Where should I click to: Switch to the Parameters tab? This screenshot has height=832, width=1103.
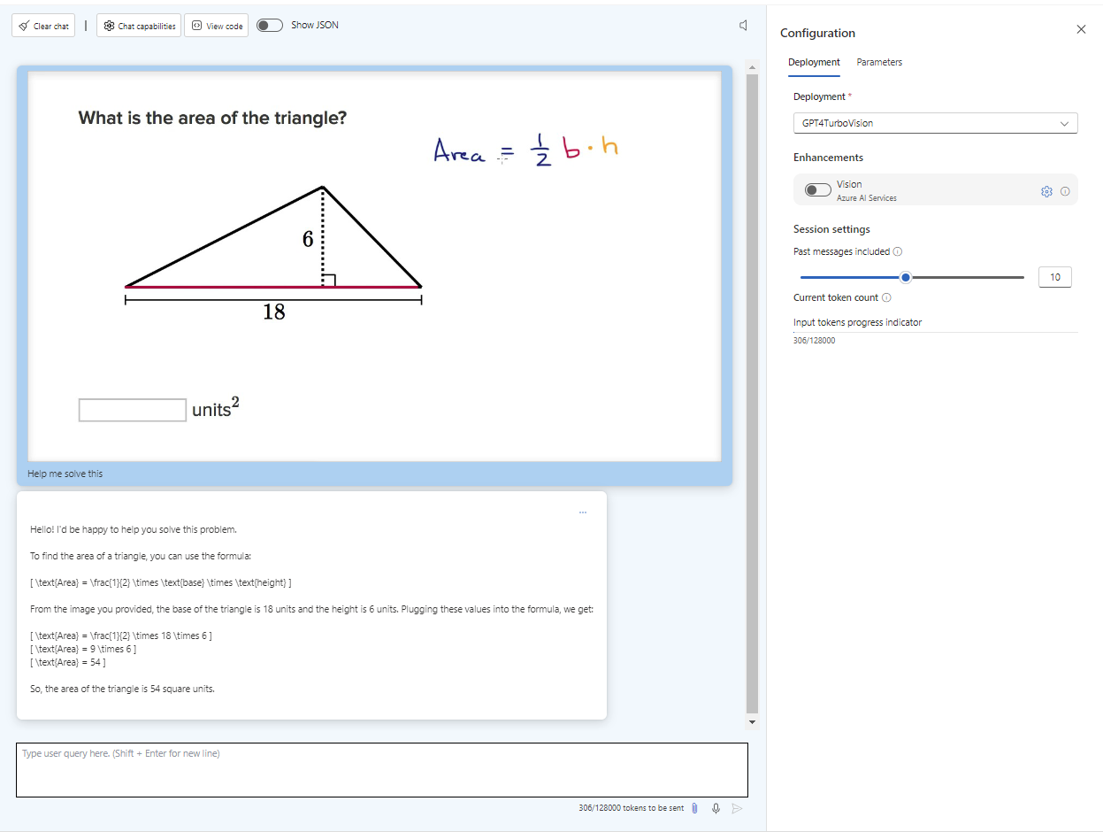click(879, 62)
